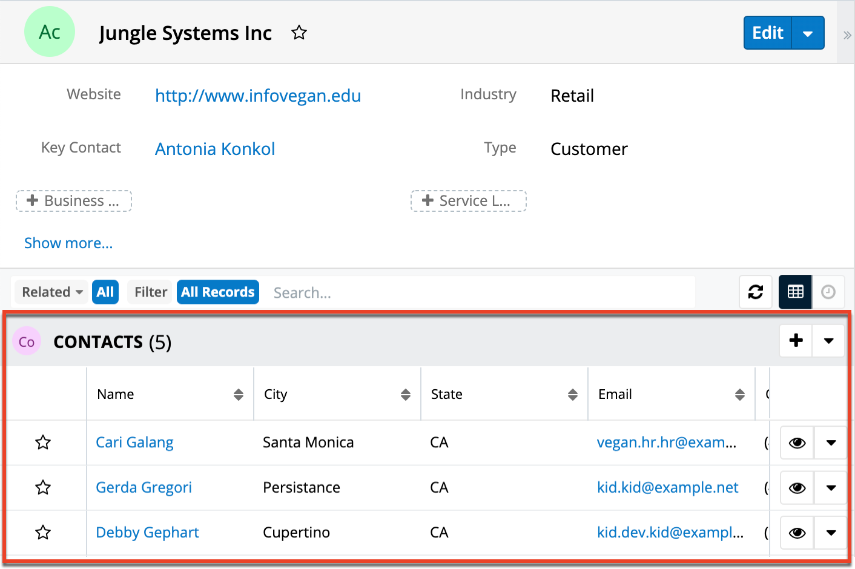The width and height of the screenshot is (855, 569).
Task: Switch to the grid list view icon
Action: [795, 292]
